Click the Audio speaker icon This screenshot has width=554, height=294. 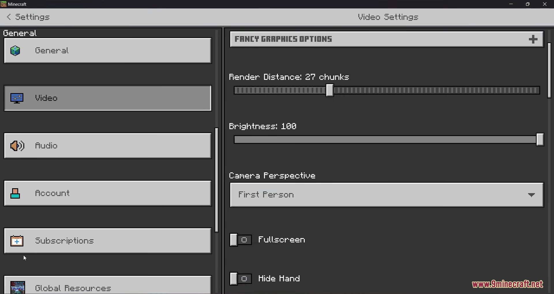point(17,146)
